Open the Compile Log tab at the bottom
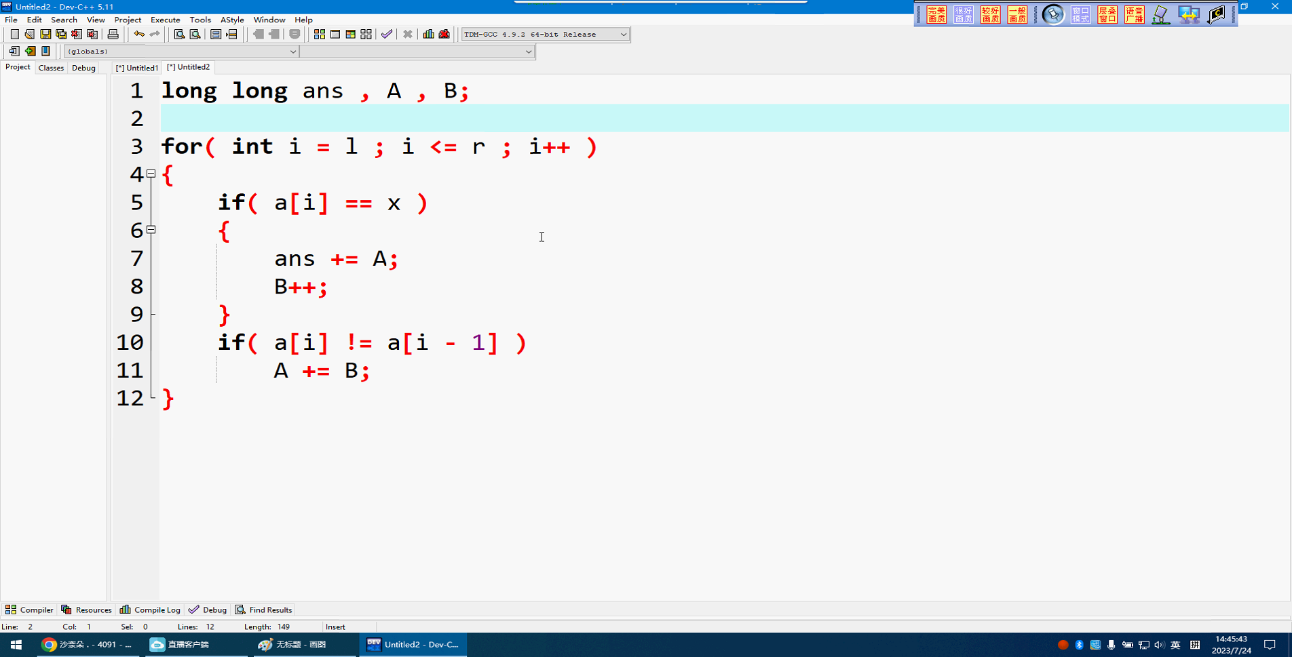Image resolution: width=1292 pixels, height=657 pixels. (150, 610)
